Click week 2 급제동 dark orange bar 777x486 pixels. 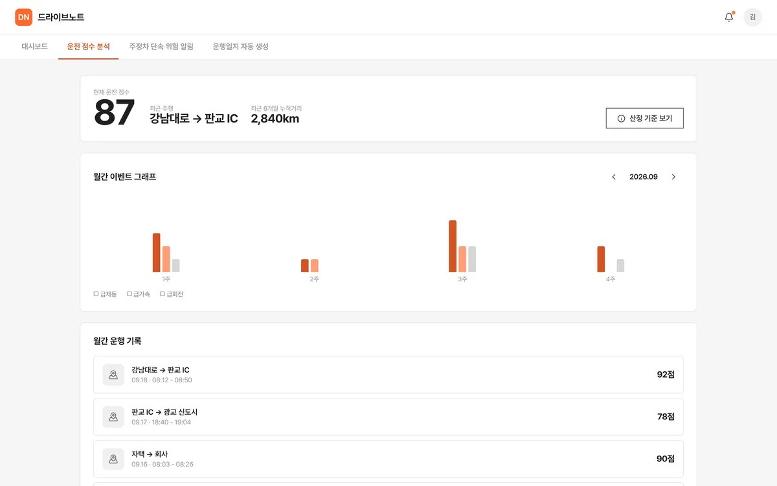[x=305, y=266]
